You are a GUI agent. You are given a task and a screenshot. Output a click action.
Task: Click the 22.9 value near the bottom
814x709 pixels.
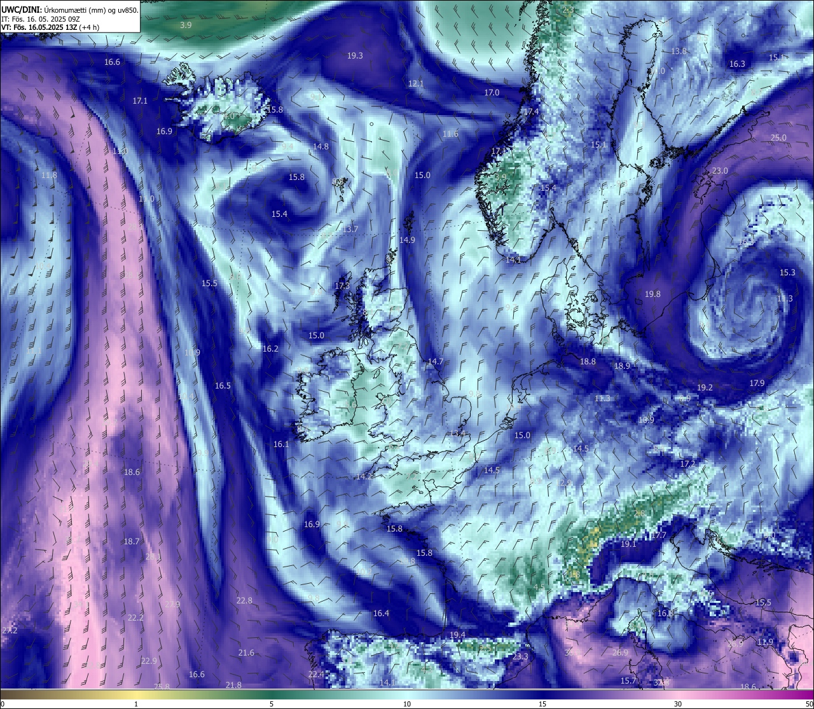[x=149, y=661]
